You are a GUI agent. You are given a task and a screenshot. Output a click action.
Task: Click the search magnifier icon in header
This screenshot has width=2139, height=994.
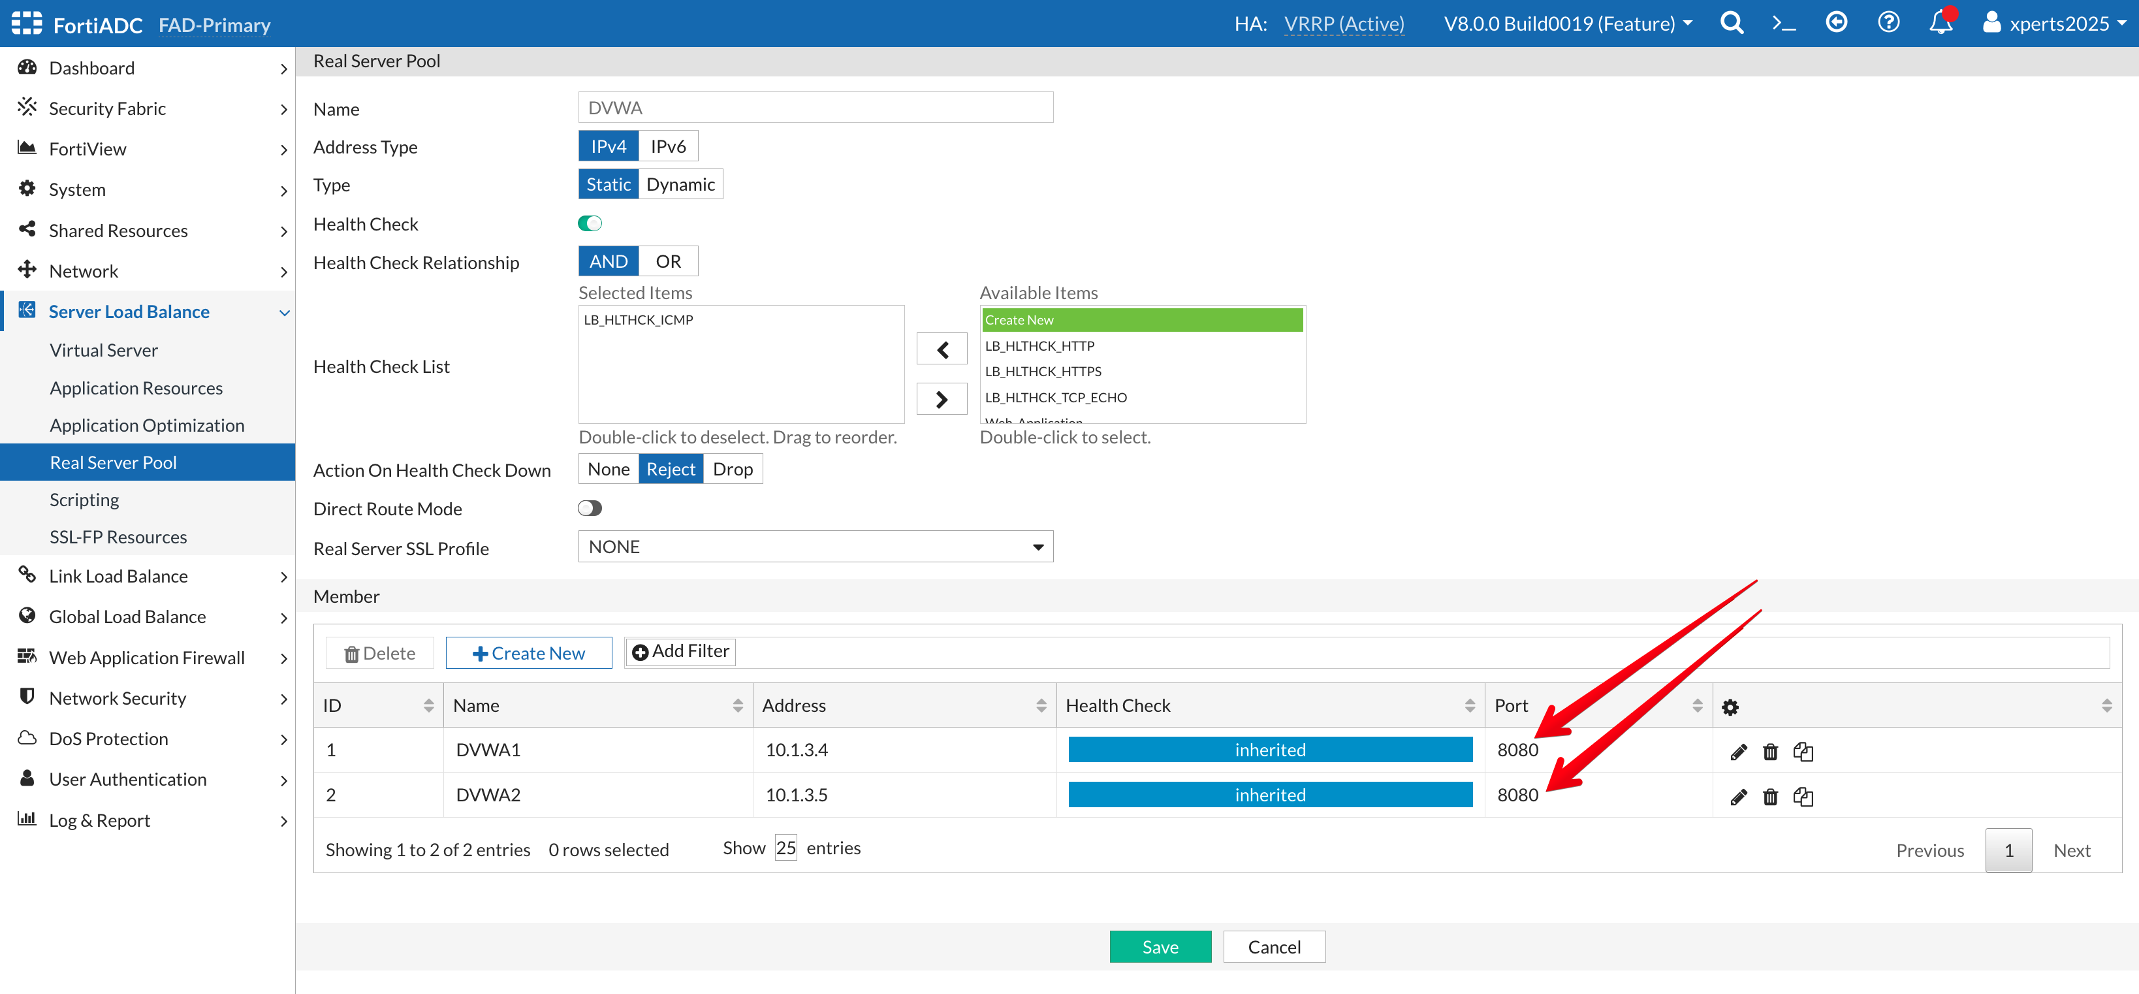(x=1732, y=22)
